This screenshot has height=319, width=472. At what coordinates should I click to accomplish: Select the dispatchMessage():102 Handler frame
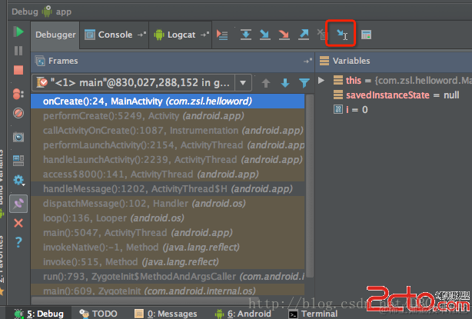(168, 204)
